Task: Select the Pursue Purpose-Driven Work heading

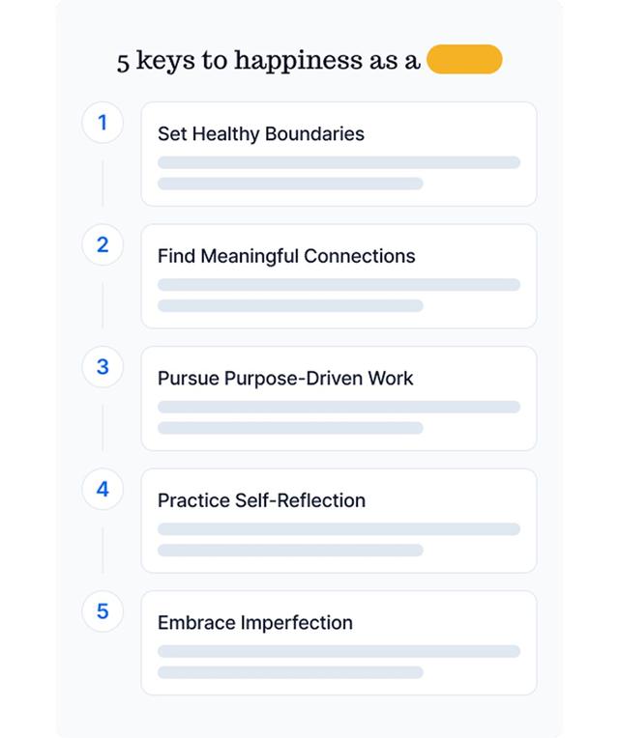Action: (x=285, y=379)
